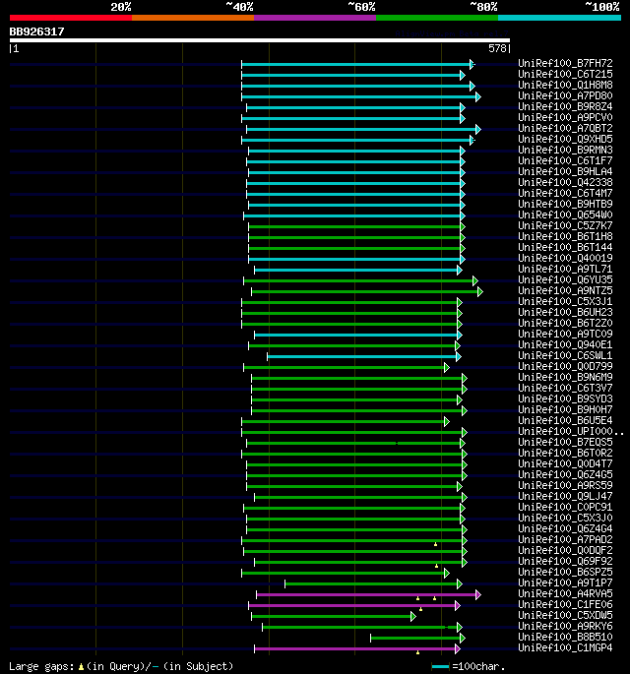630x674 pixels.
Task: Click the label UniRef100_A4RVA5
Action: (565, 593)
